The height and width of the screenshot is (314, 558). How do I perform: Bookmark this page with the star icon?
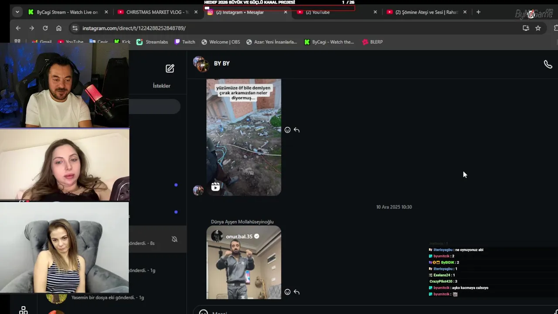point(538,28)
